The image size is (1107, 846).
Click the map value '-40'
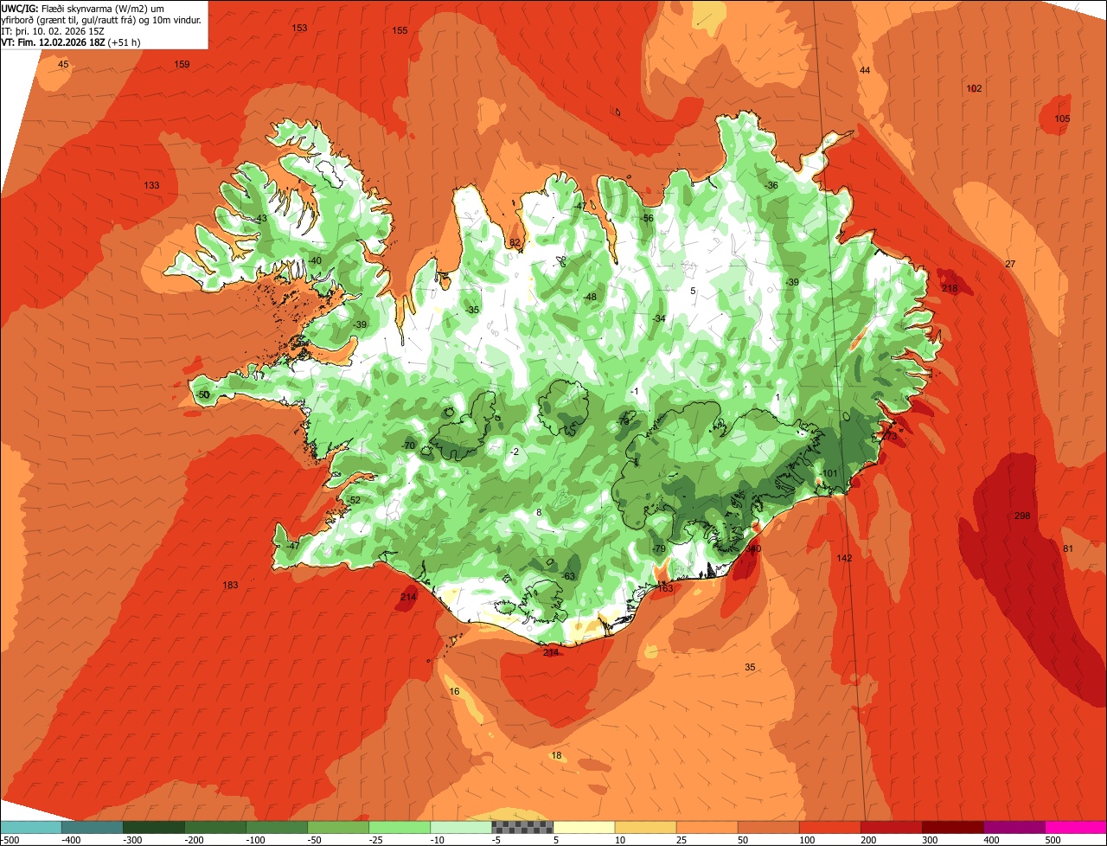tap(315, 261)
